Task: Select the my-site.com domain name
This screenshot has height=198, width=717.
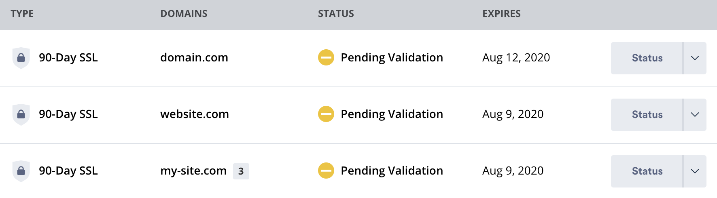Action: point(193,171)
